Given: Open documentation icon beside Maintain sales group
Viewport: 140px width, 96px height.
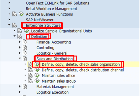Looking at the screenshot, I should click(x=30, y=81).
